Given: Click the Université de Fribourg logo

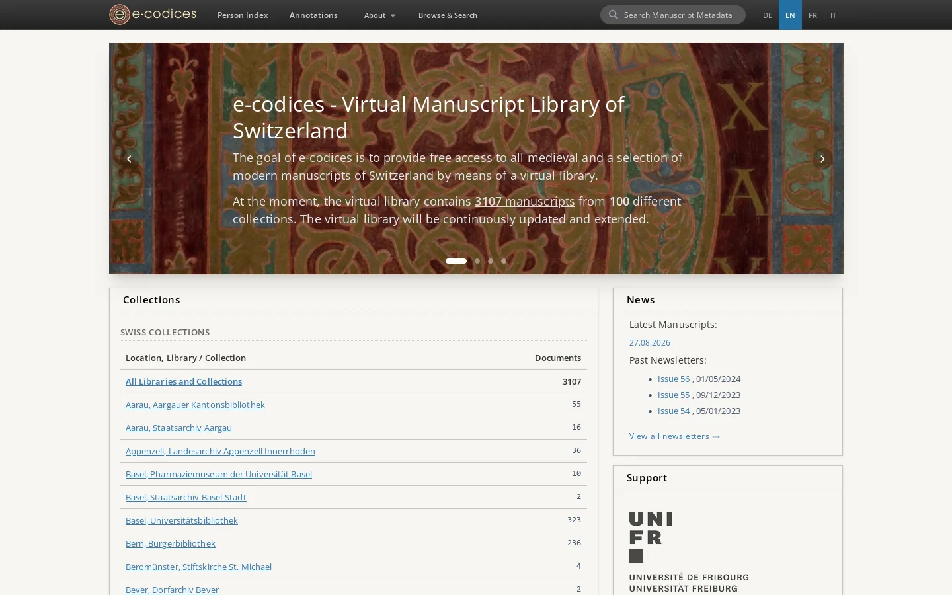Looking at the screenshot, I should (x=689, y=552).
